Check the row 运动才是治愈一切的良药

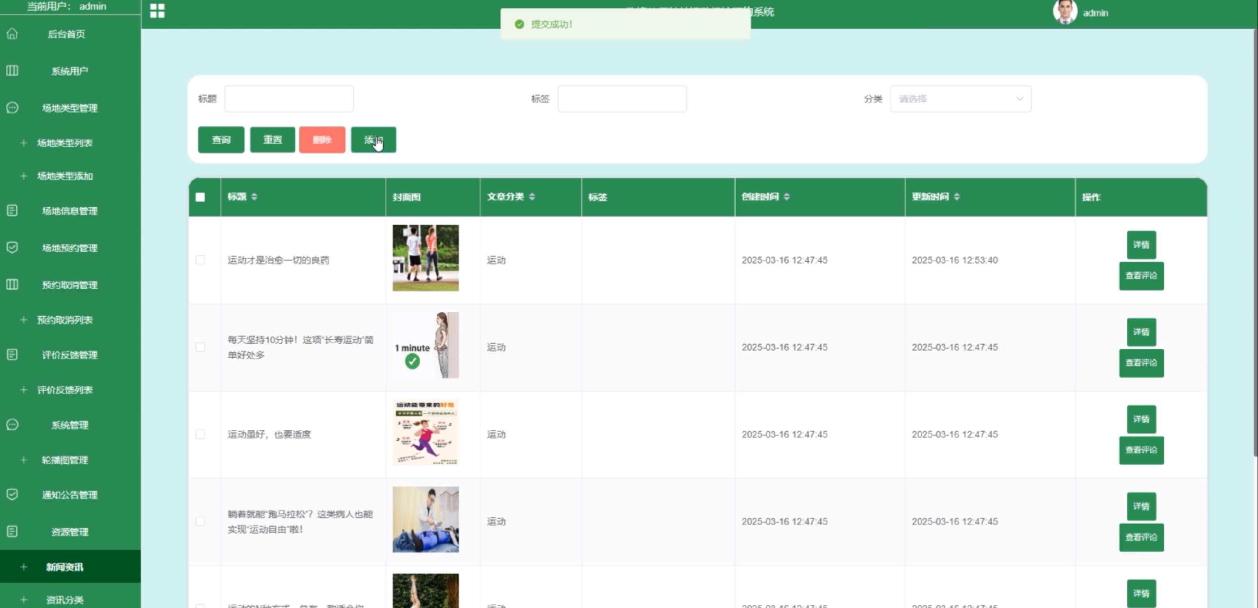[200, 260]
